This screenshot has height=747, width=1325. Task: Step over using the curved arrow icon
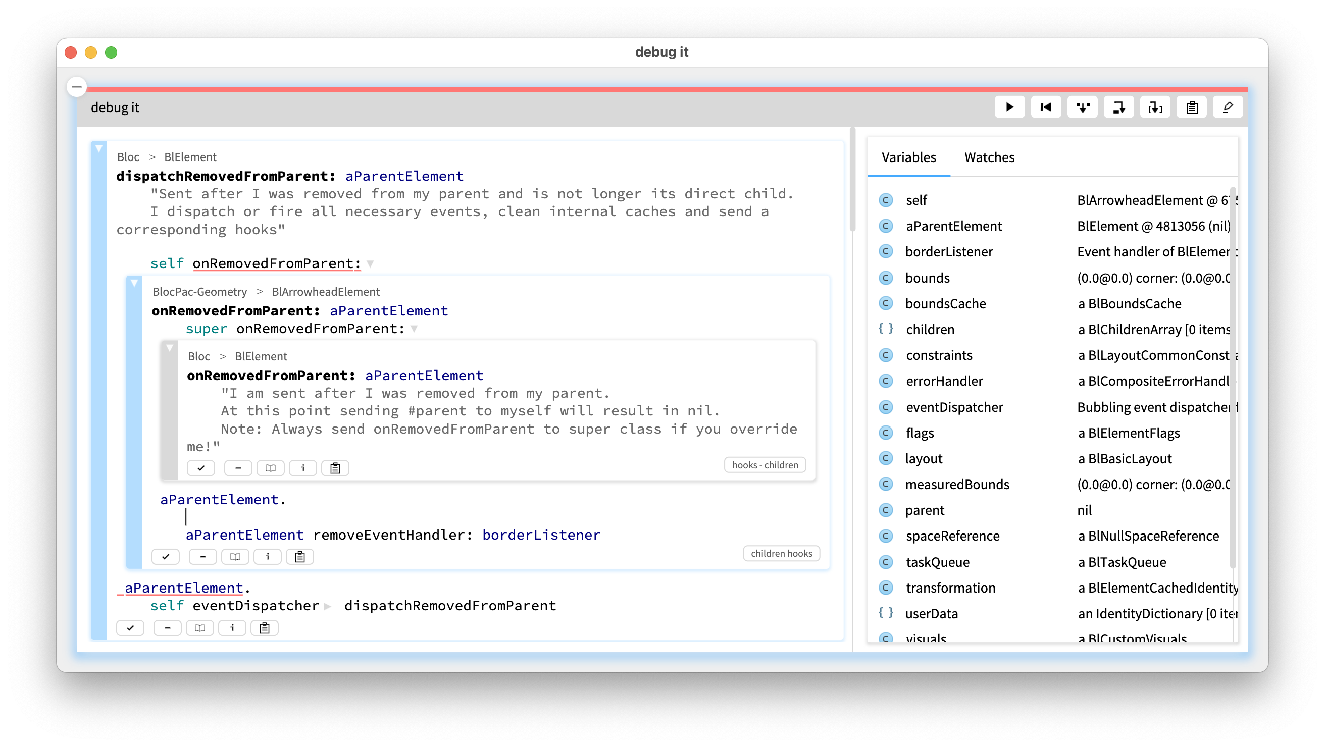[x=1119, y=107]
